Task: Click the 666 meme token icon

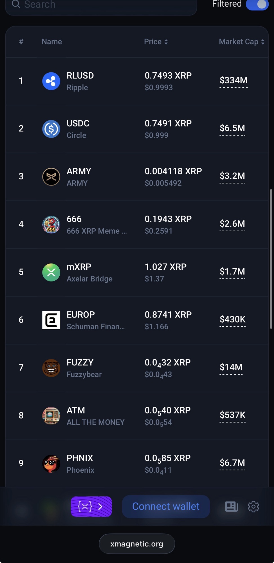Action: point(51,225)
